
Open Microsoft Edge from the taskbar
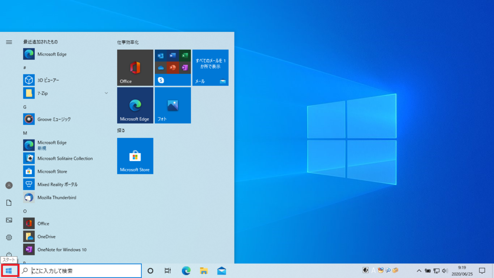point(186,271)
